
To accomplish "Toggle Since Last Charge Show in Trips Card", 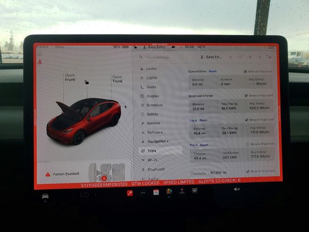I will [246, 96].
